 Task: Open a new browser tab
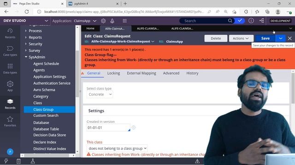(x=125, y=4)
